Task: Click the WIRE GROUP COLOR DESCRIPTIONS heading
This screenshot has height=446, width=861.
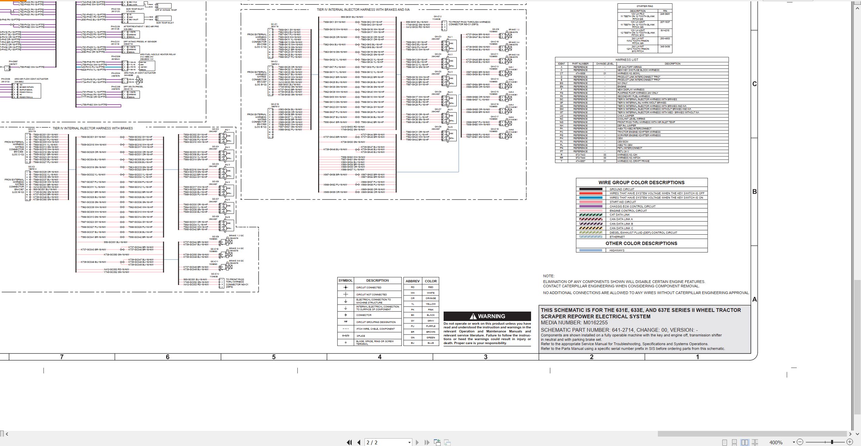Action: click(641, 183)
